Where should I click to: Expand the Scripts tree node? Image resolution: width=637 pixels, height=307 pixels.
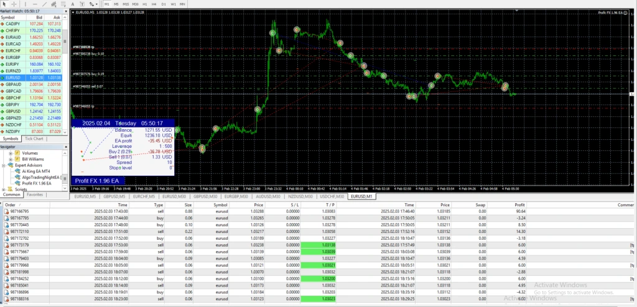[x=3, y=189]
